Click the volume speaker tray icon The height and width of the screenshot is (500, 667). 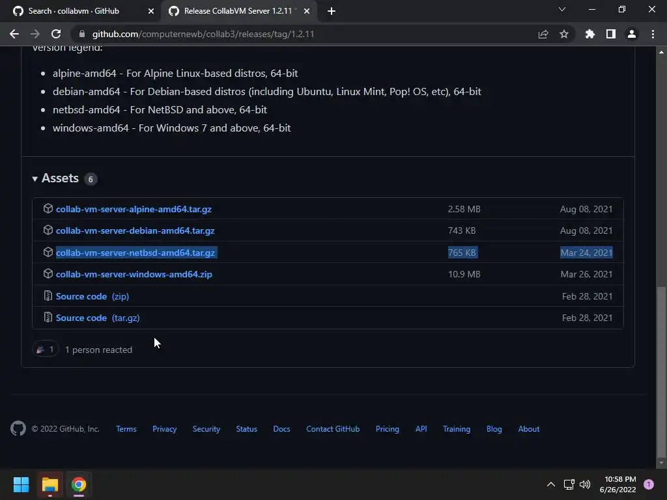point(585,484)
